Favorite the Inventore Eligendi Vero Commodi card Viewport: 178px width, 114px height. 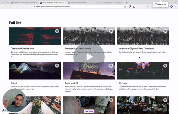[x=165, y=31]
